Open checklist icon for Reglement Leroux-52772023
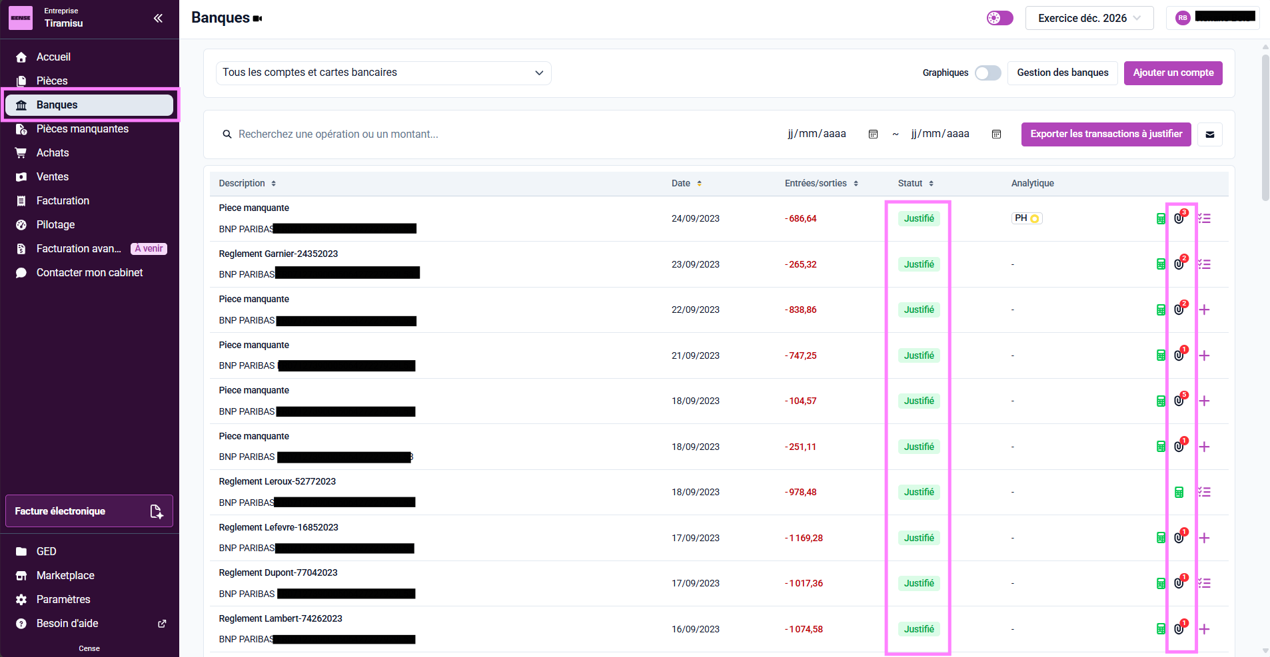The image size is (1270, 657). [x=1204, y=492]
